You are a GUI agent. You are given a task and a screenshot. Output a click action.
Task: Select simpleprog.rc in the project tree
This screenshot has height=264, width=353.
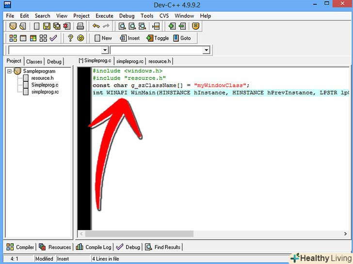pos(45,92)
